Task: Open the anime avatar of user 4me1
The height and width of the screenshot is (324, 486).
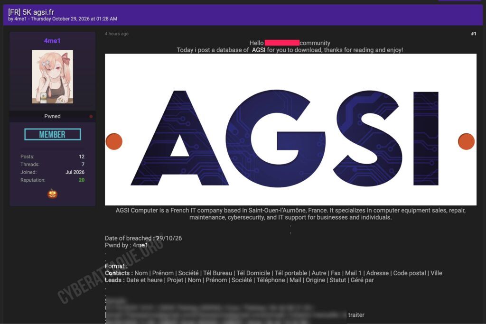Action: (x=52, y=76)
